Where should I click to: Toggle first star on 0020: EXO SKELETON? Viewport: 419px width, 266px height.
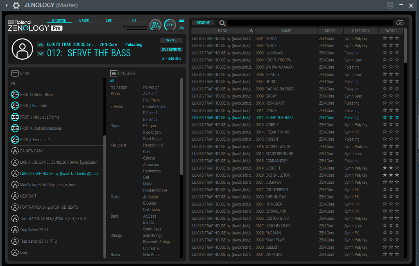[x=385, y=175]
